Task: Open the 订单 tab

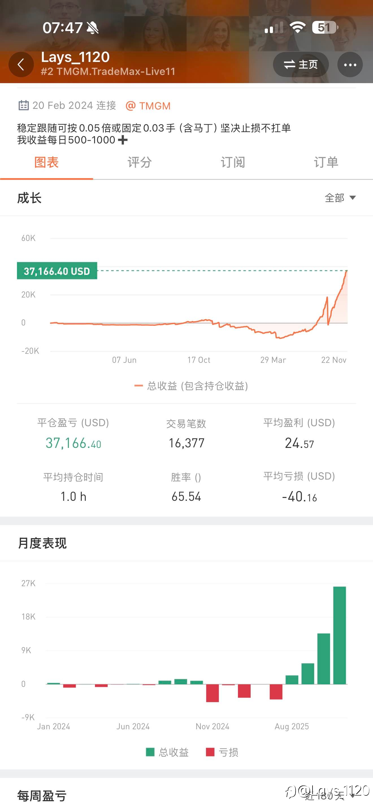Action: click(x=326, y=163)
